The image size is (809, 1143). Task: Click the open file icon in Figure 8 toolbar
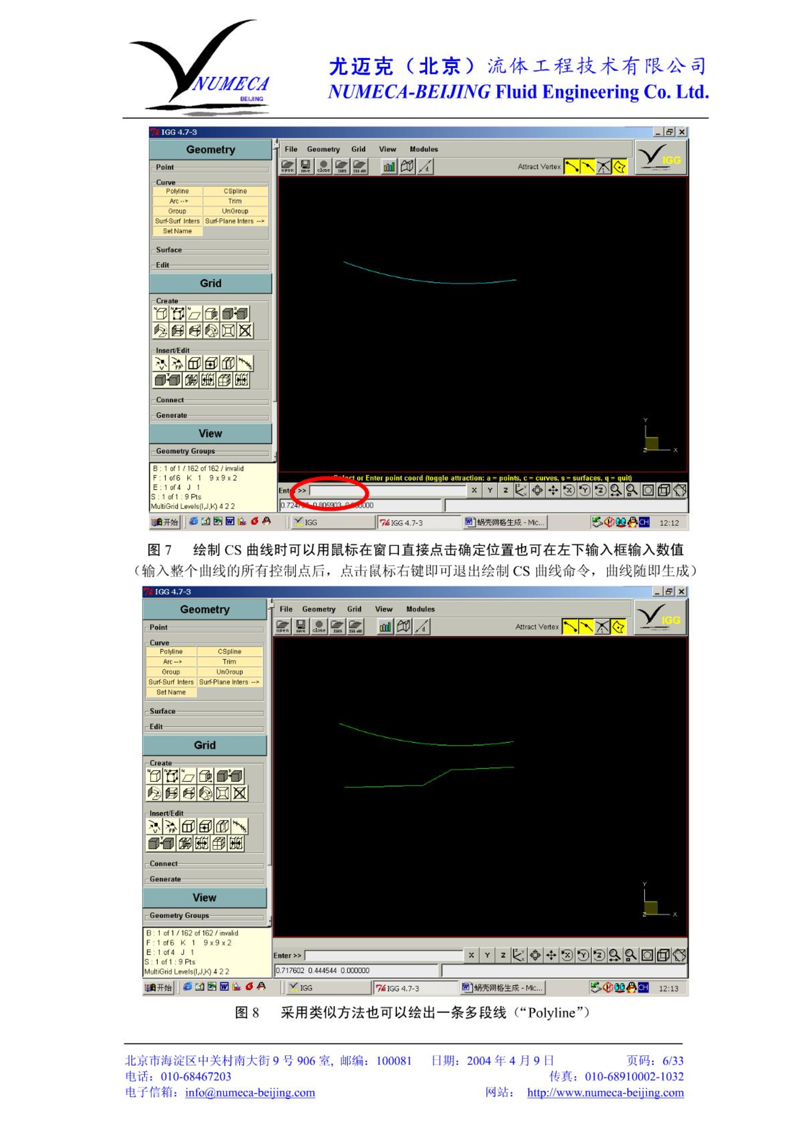[283, 627]
